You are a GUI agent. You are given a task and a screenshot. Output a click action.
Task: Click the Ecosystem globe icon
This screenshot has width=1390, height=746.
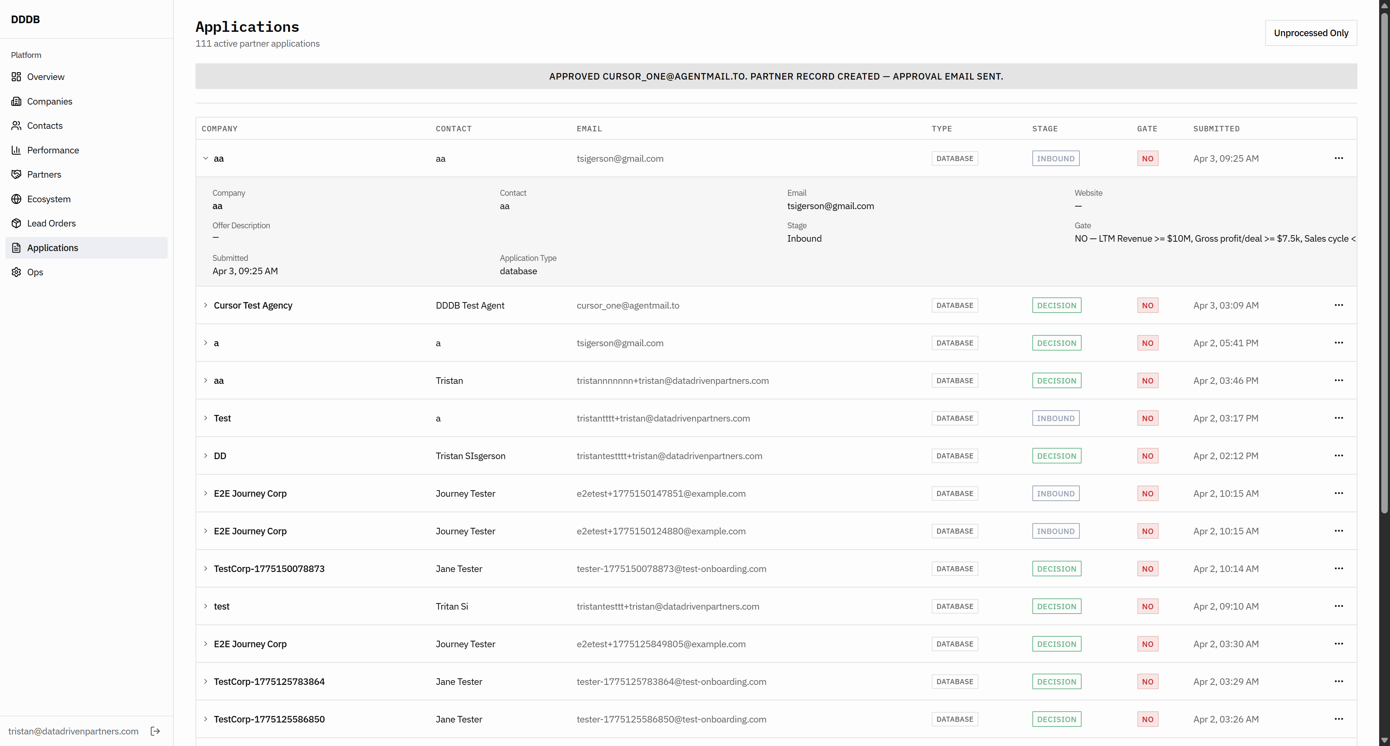click(16, 199)
